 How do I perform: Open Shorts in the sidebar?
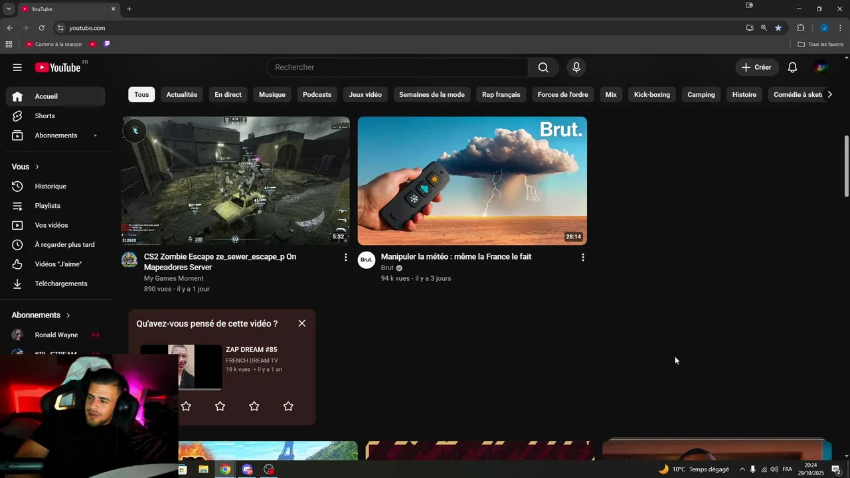[56, 116]
